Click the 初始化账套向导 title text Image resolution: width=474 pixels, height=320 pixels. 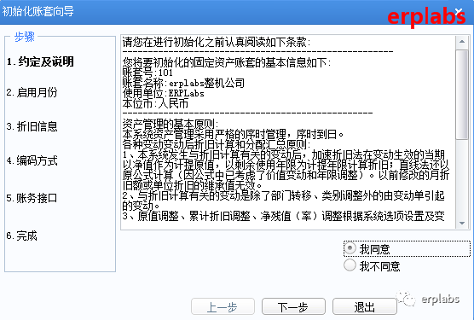(x=38, y=11)
